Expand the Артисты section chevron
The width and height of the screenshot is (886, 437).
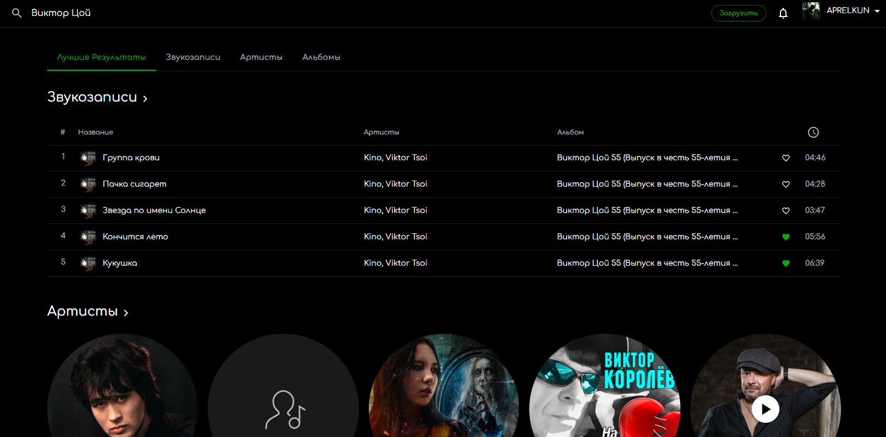[x=126, y=313]
